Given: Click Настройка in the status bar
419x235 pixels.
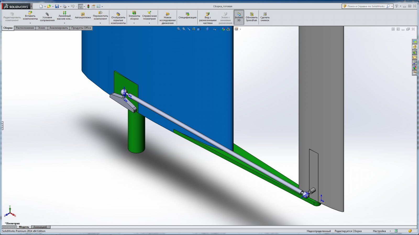Looking at the screenshot, I should pos(379,231).
